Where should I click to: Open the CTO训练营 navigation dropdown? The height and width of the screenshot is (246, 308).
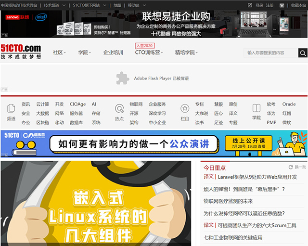tap(149, 52)
